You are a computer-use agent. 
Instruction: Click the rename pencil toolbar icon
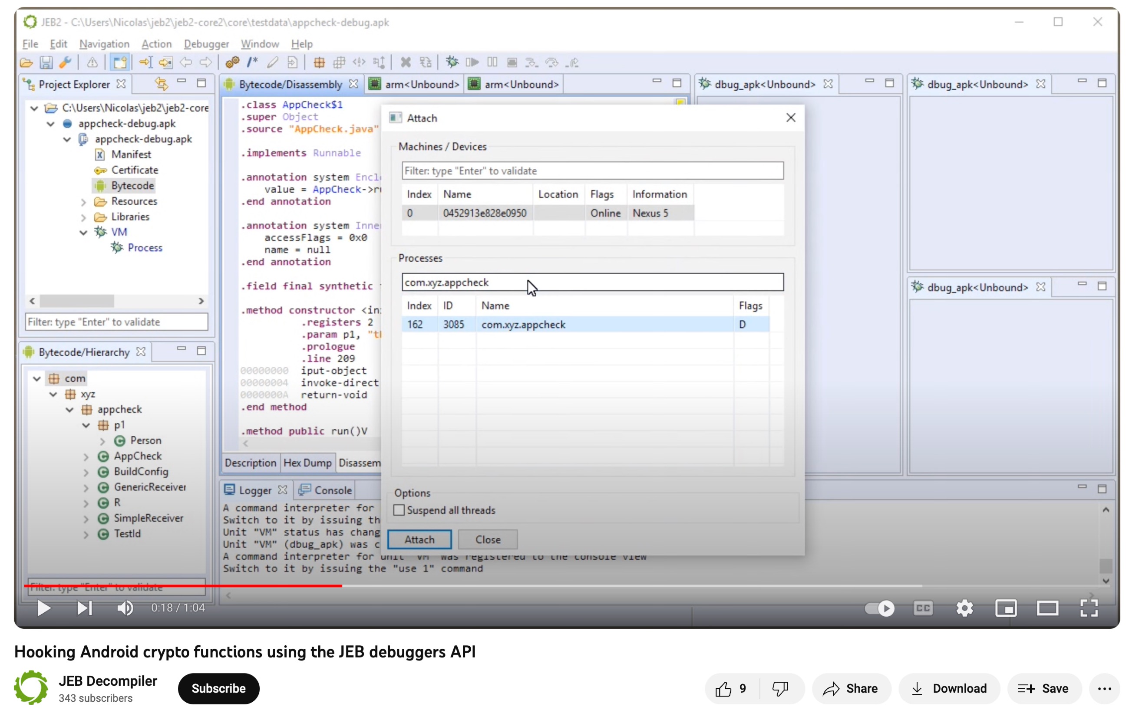coord(272,62)
